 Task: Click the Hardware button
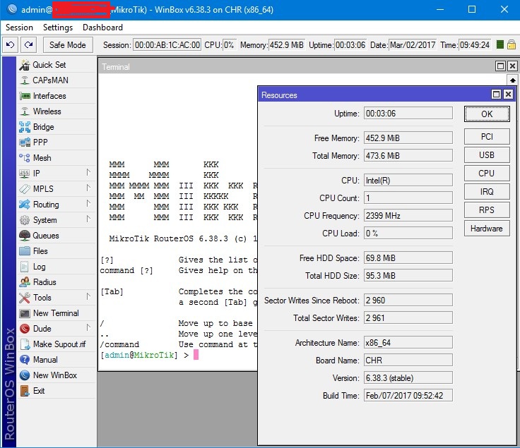click(487, 229)
